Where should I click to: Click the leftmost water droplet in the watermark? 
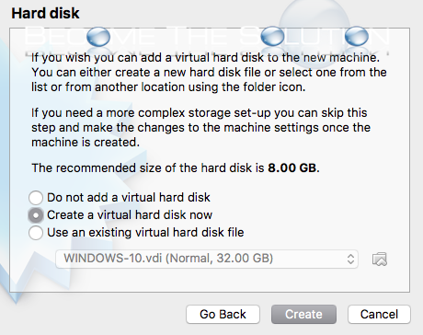click(x=98, y=37)
